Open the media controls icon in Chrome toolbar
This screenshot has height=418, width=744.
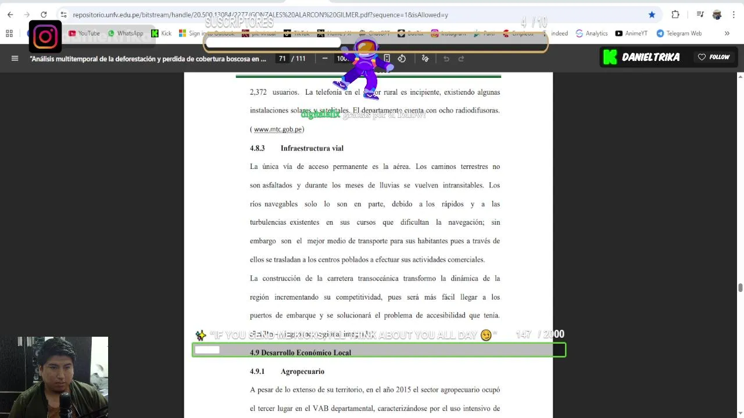[x=700, y=15]
